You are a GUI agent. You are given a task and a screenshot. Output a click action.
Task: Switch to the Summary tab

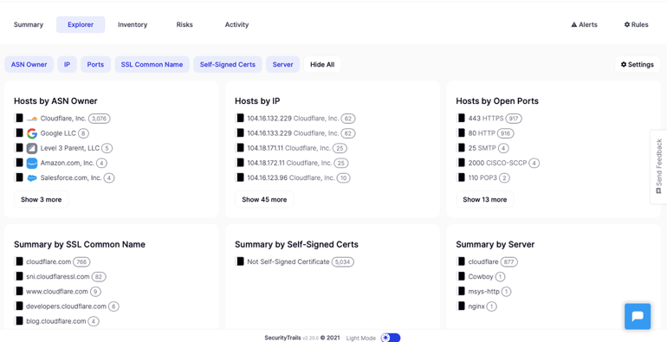click(29, 24)
